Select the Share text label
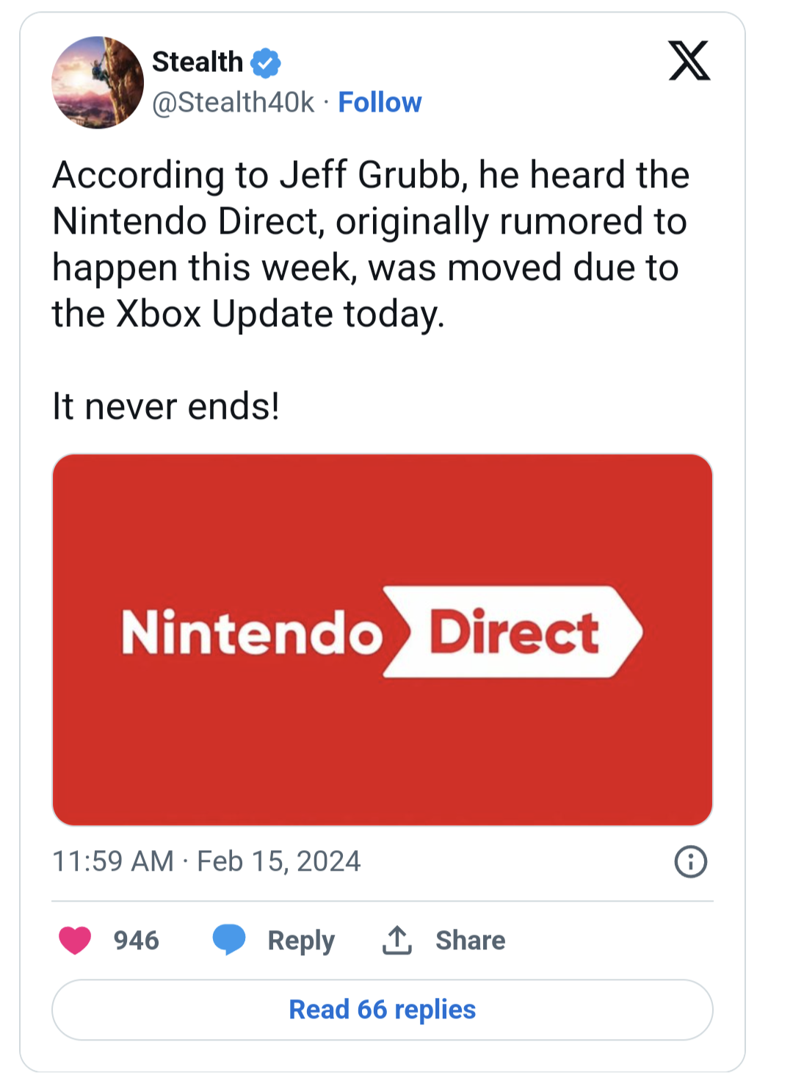 tap(471, 941)
